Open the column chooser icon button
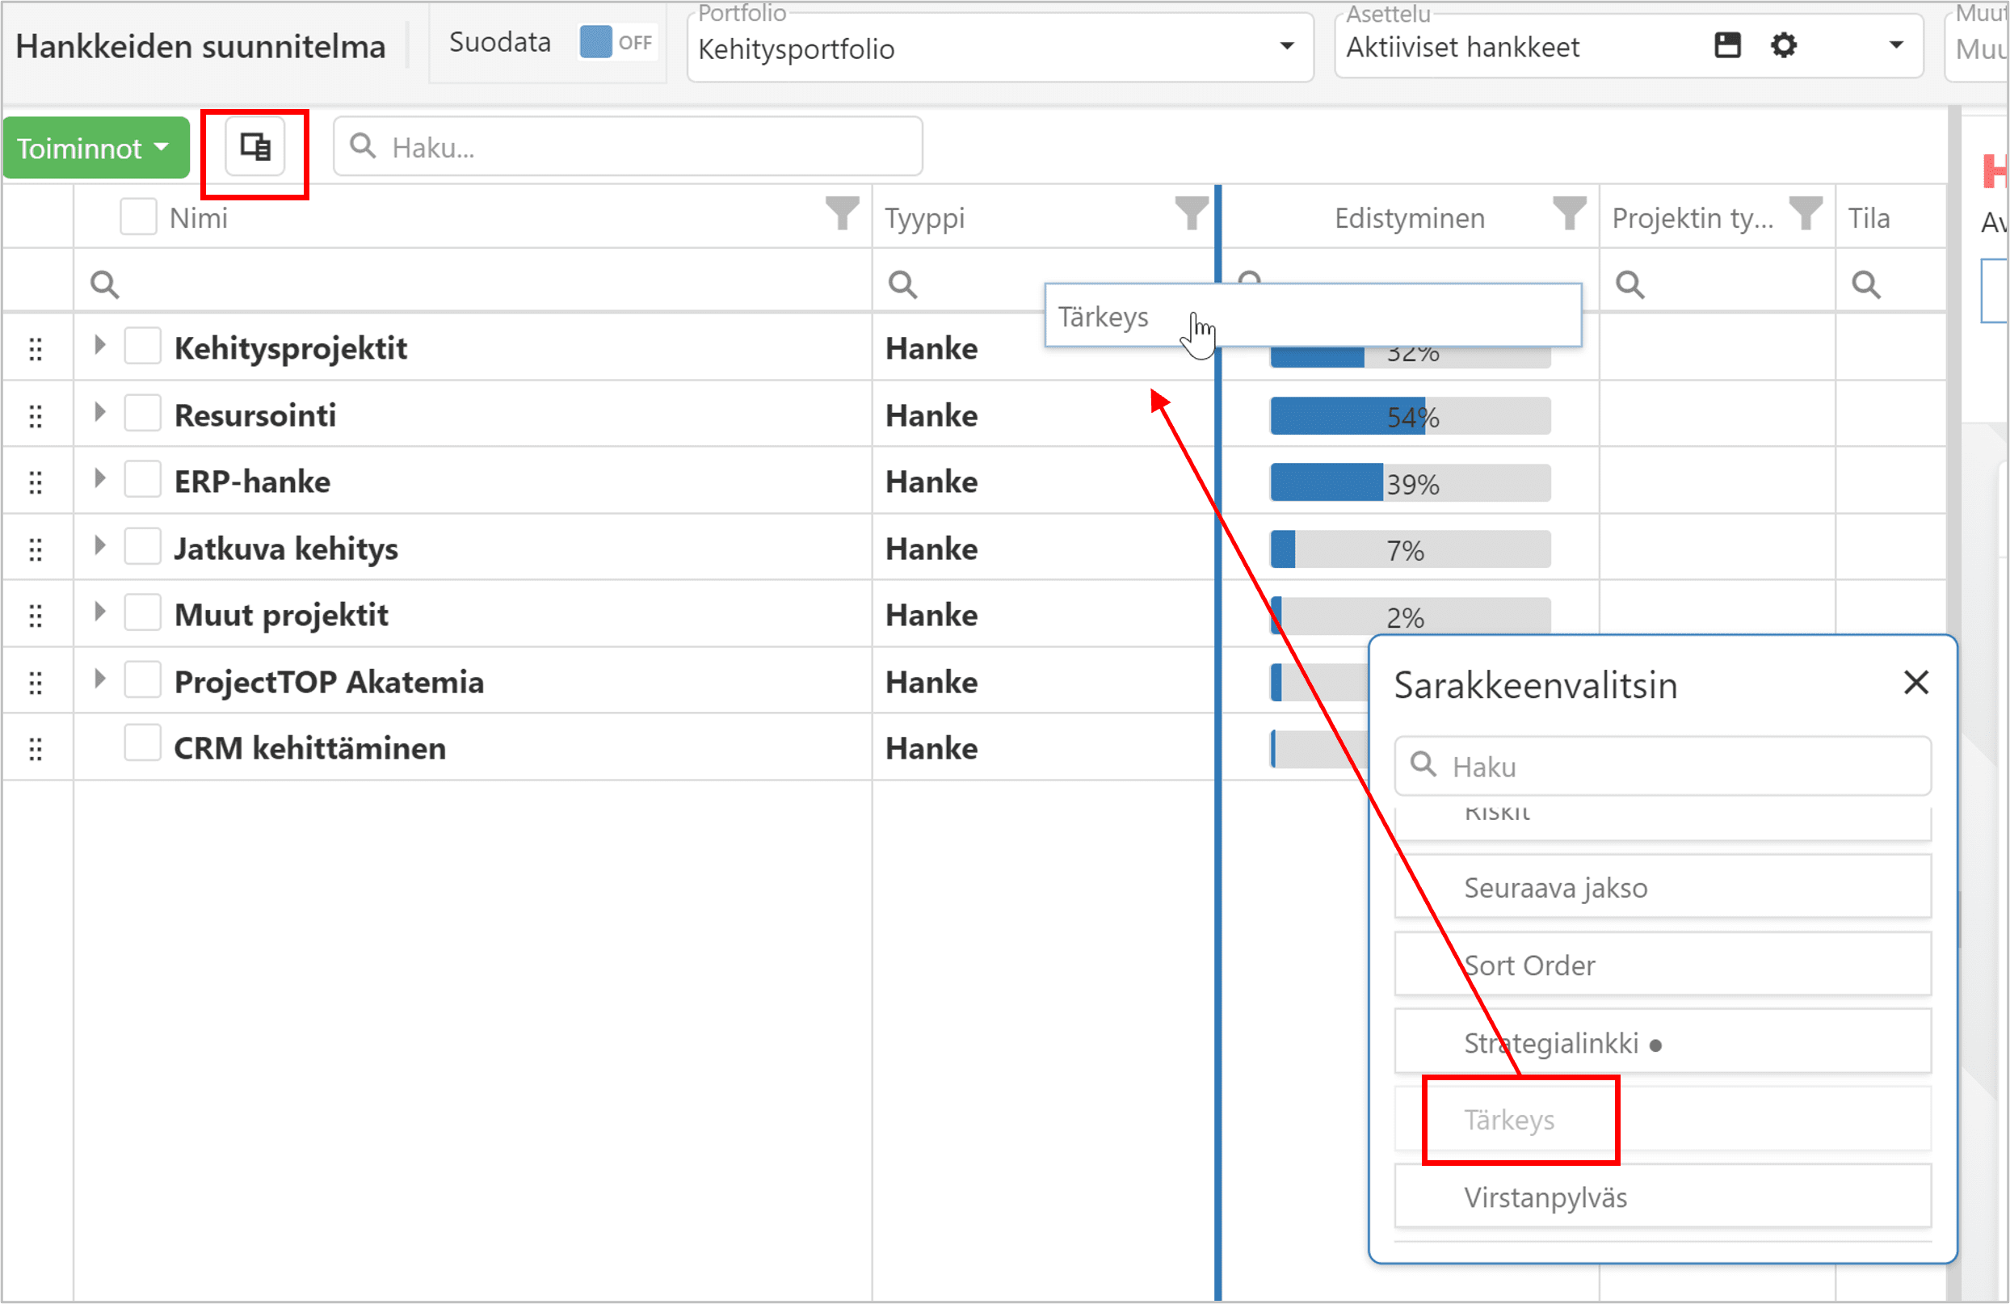The height and width of the screenshot is (1304, 2010). [x=255, y=148]
